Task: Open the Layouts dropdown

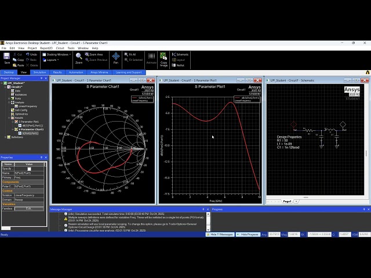Action: (50, 60)
